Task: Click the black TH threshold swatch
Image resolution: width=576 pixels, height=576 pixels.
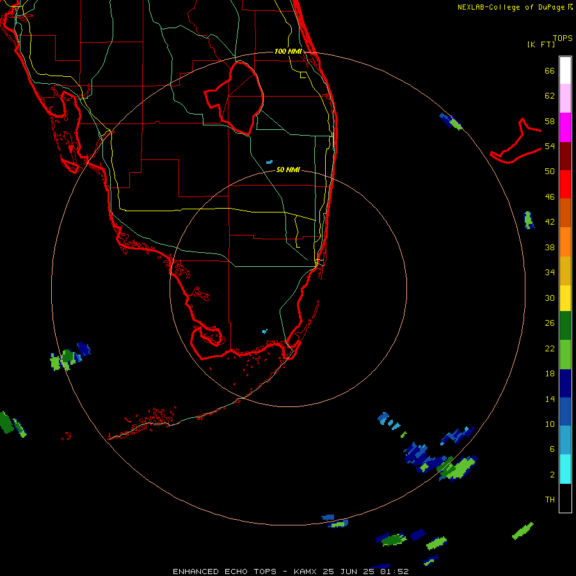Action: [x=565, y=498]
